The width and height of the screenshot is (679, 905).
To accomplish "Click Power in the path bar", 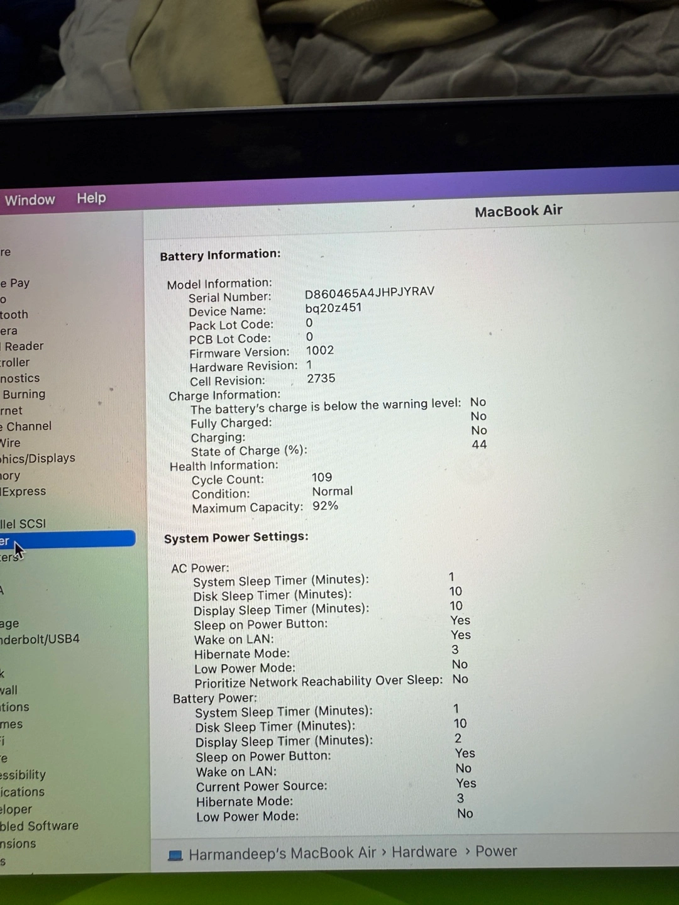I will click(496, 851).
